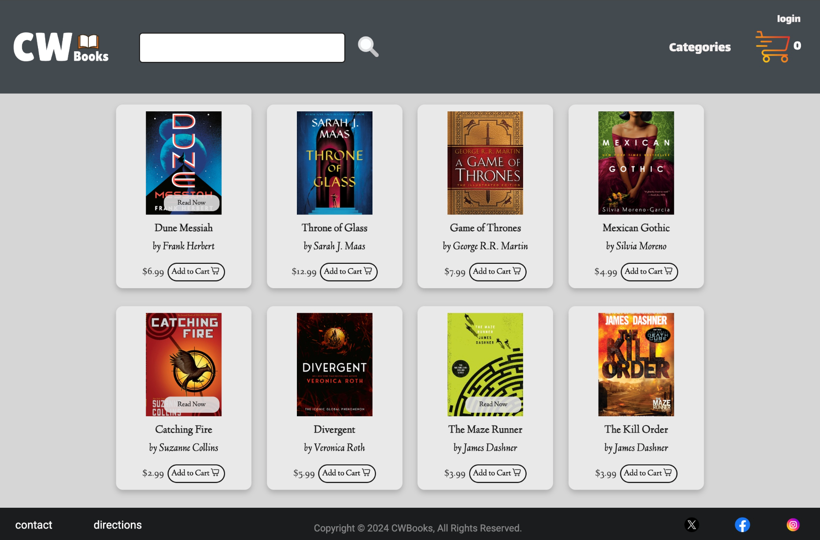Image resolution: width=820 pixels, height=540 pixels.
Task: Open the directions footer link
Action: [x=118, y=525]
